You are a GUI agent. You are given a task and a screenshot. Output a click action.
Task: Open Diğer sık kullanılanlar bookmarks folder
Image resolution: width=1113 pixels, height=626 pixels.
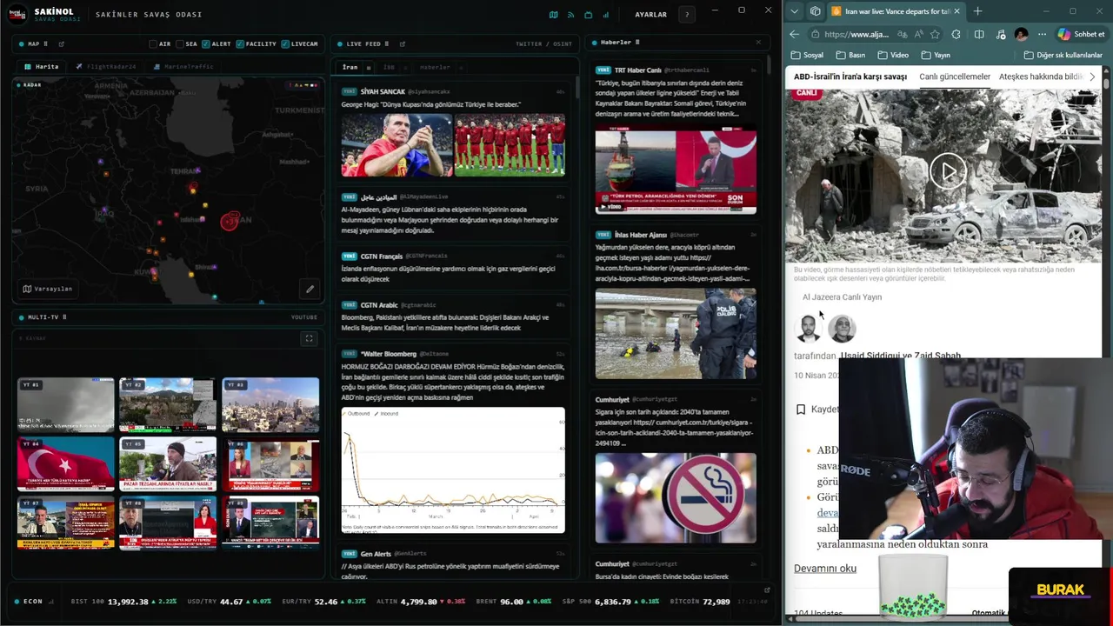(x=1063, y=55)
